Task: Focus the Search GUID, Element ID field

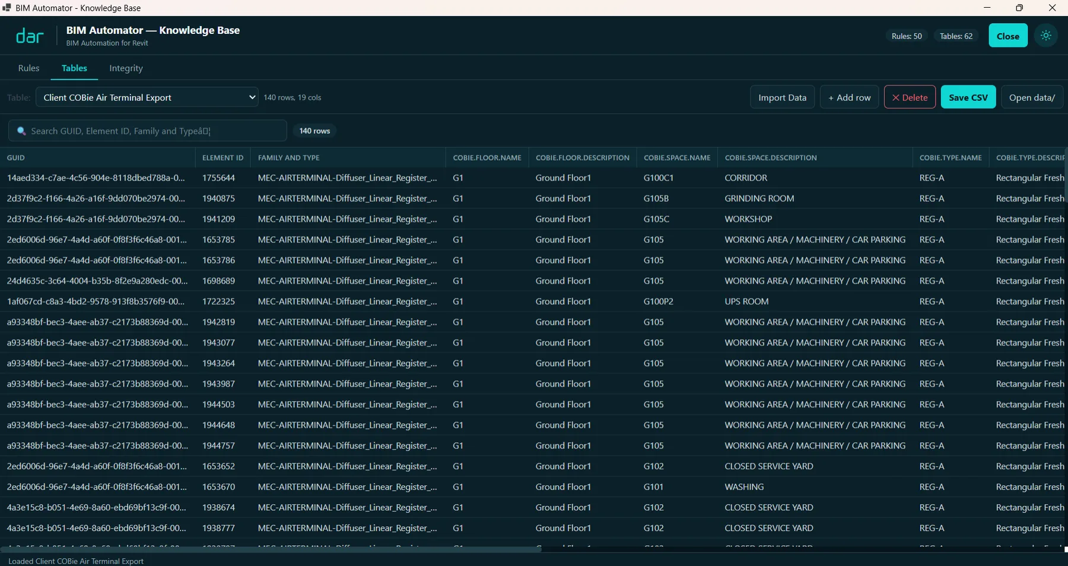Action: 148,131
